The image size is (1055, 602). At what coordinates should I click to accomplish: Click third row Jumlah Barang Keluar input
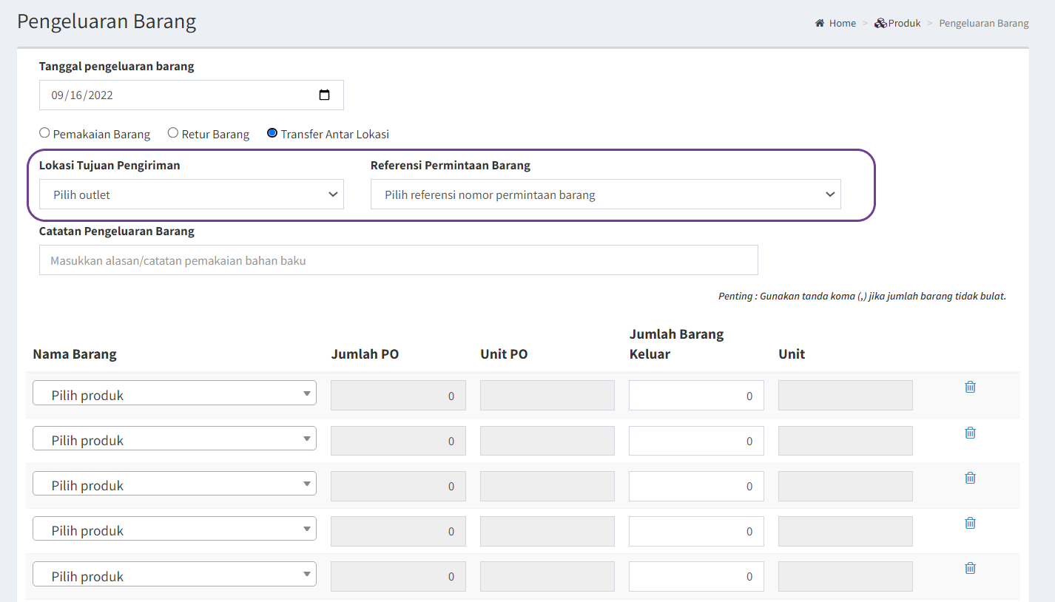(696, 486)
